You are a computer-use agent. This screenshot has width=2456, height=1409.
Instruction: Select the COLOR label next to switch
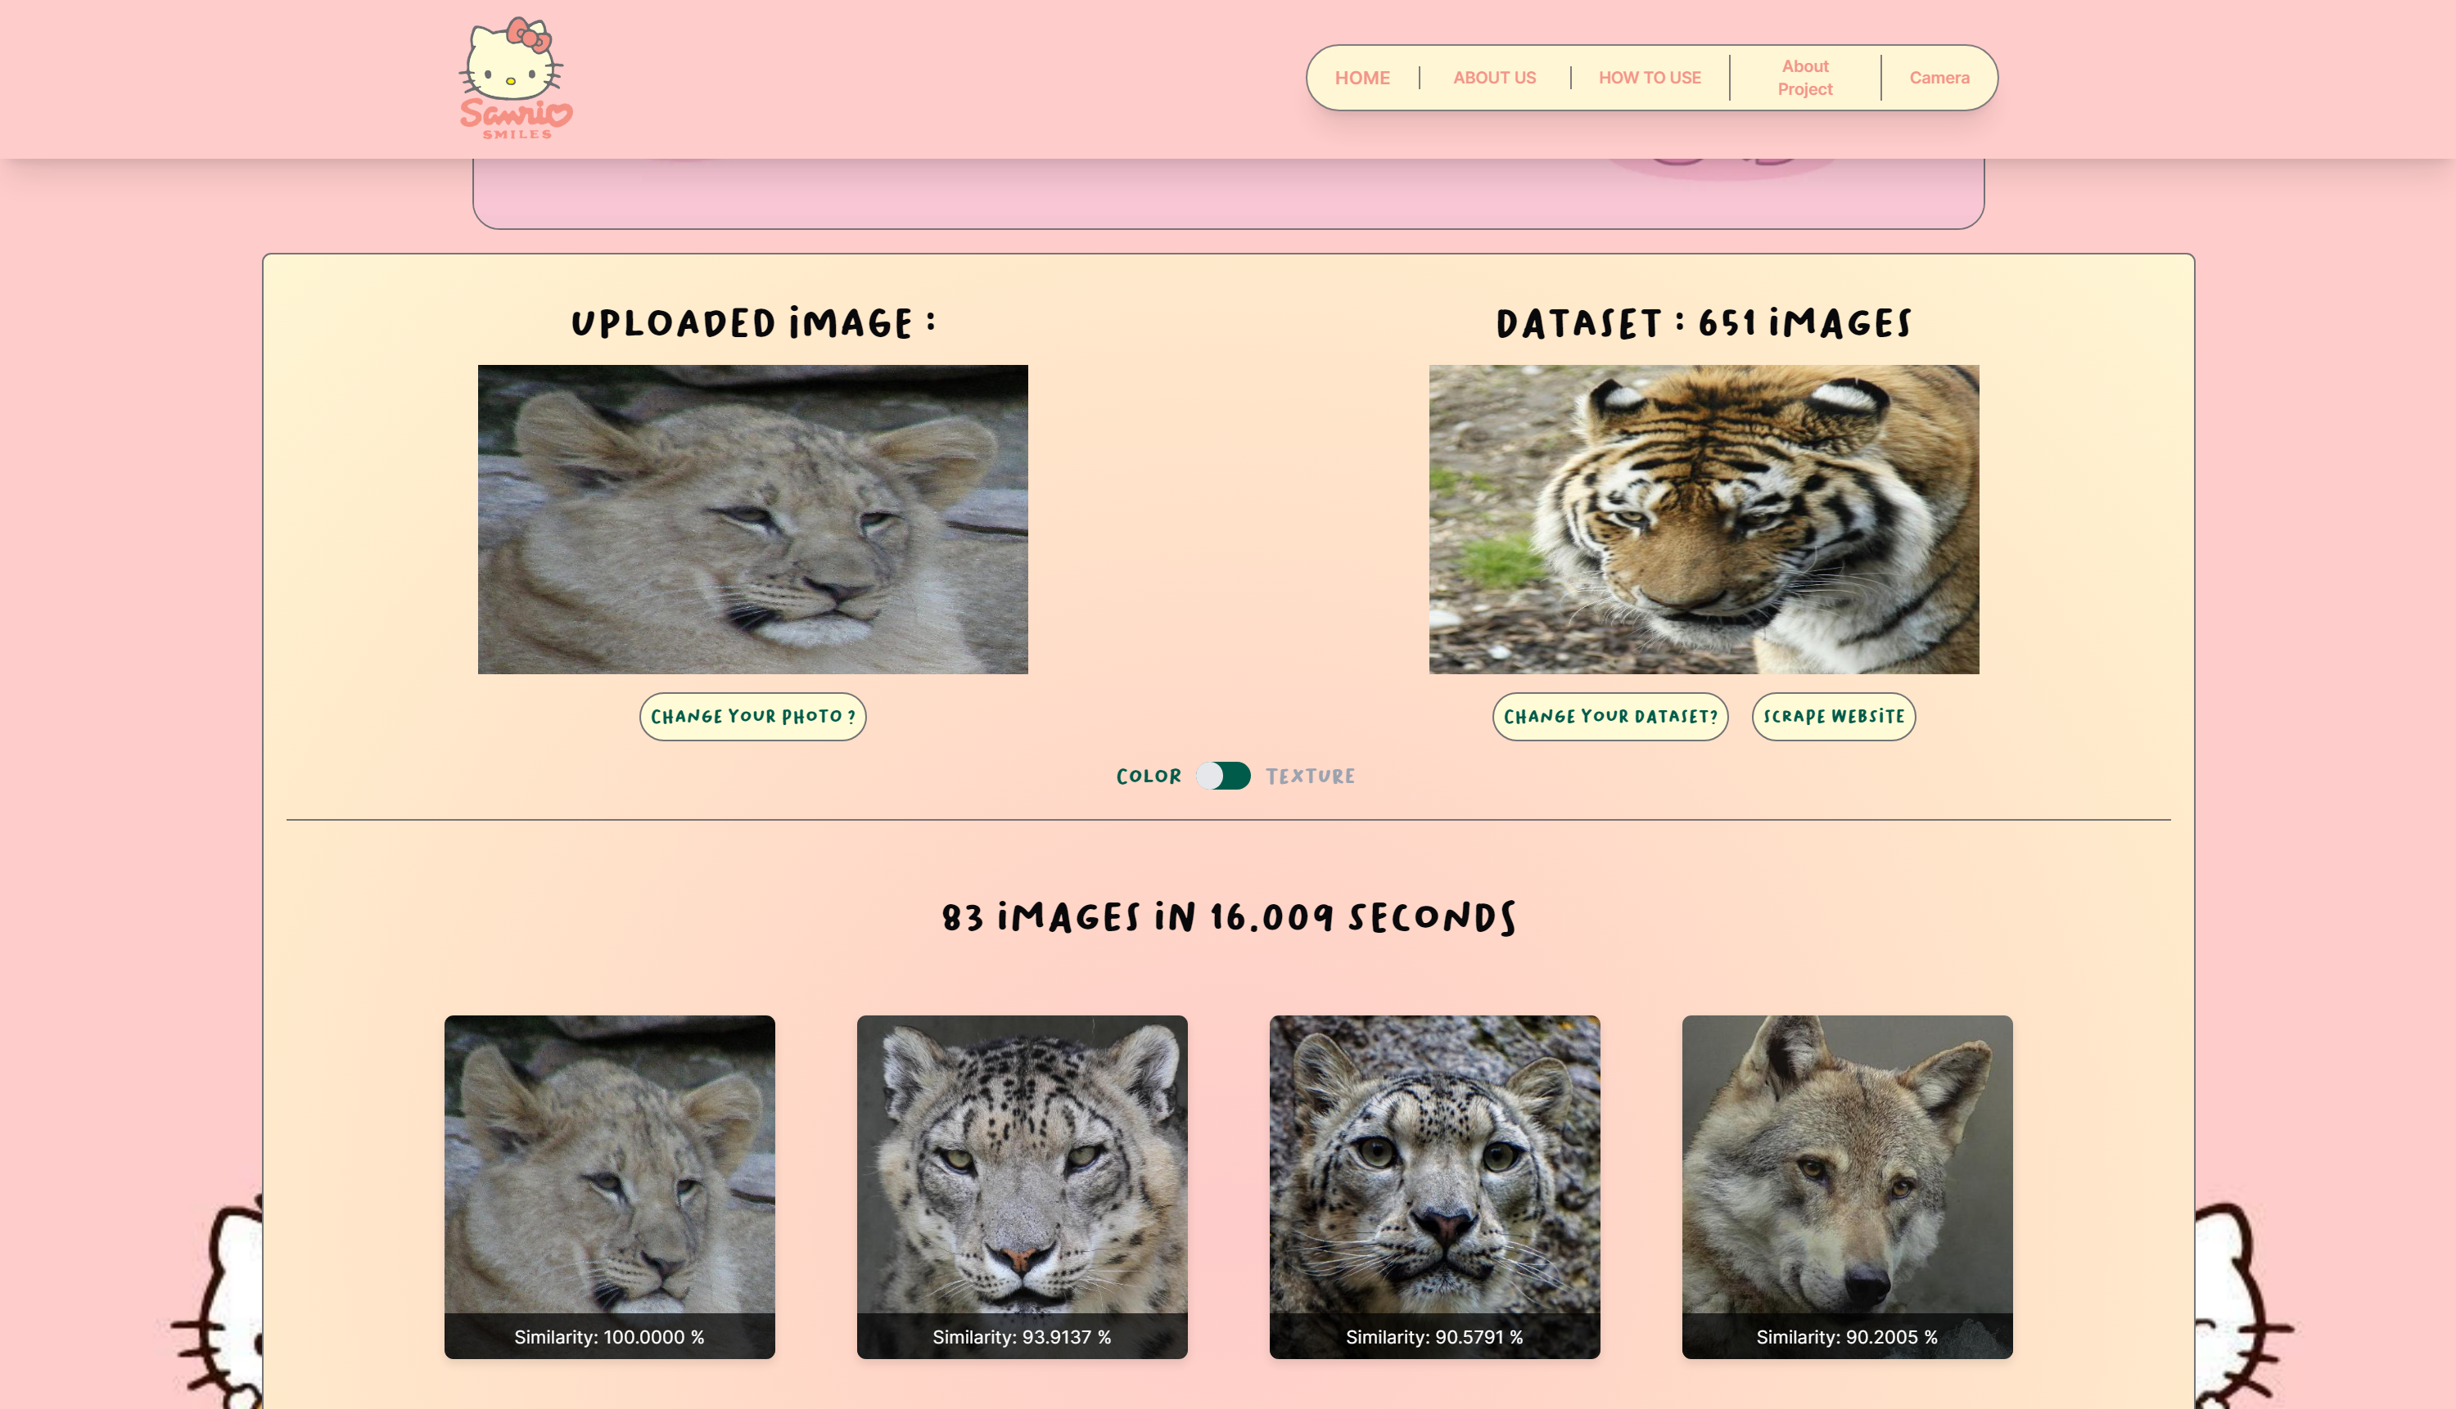[1148, 777]
